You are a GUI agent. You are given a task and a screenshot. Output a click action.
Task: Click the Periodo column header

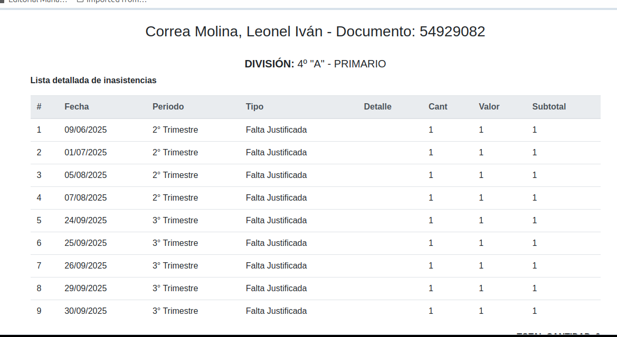coord(168,107)
